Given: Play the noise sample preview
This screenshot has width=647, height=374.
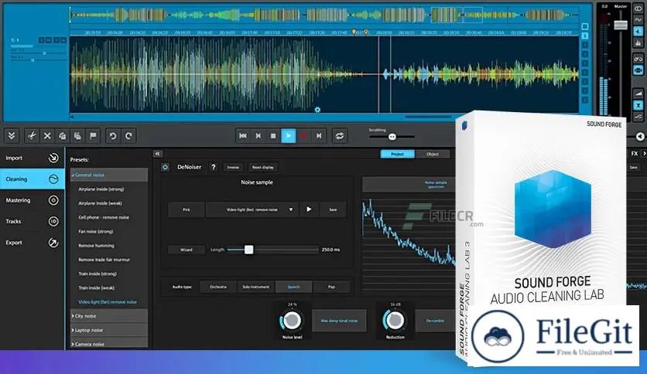Looking at the screenshot, I should (309, 209).
